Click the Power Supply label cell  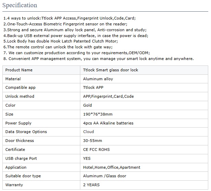pyautogui.click(x=41, y=123)
